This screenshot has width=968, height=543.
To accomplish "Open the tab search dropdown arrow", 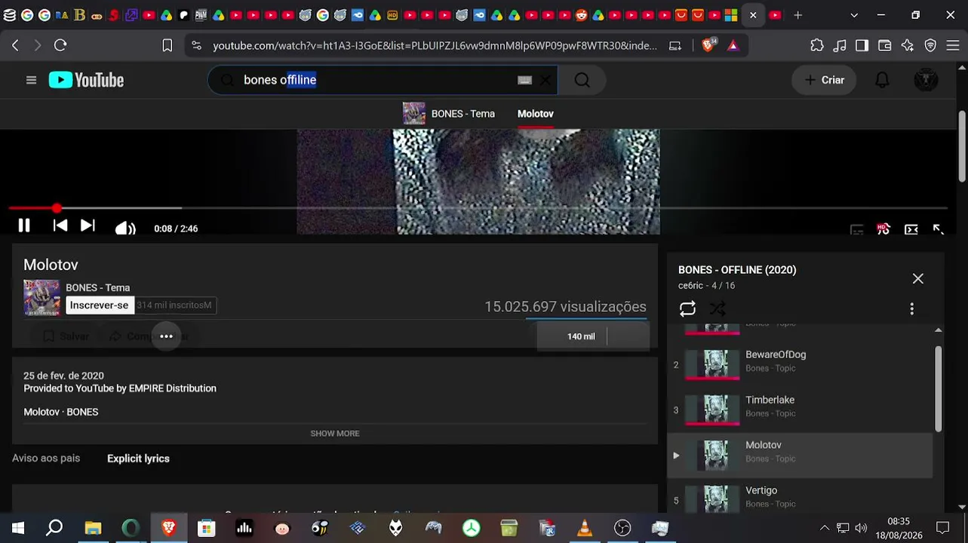I will click(853, 15).
